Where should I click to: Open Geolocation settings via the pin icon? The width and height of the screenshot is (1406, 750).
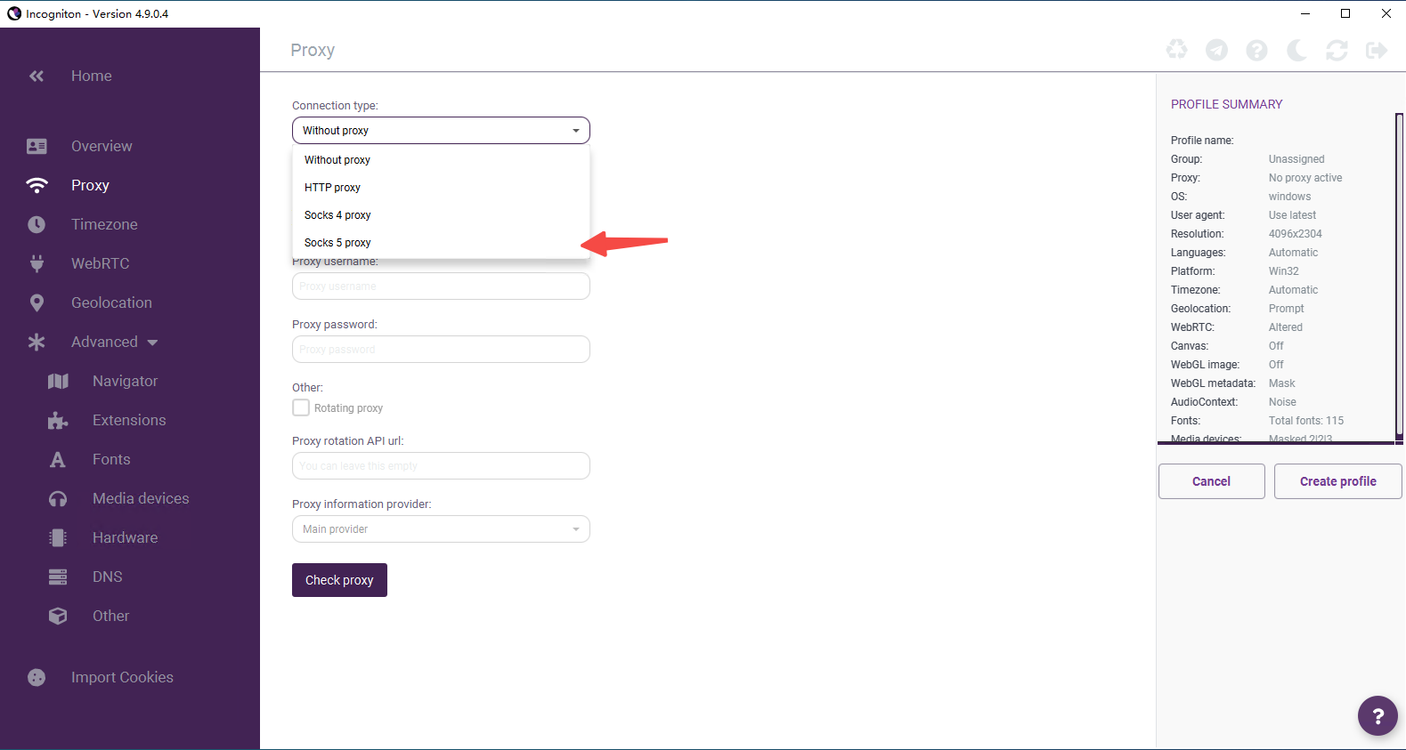coord(37,303)
